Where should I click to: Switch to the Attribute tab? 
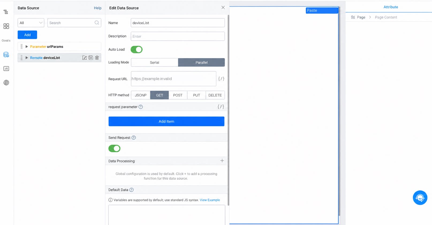coord(391,7)
